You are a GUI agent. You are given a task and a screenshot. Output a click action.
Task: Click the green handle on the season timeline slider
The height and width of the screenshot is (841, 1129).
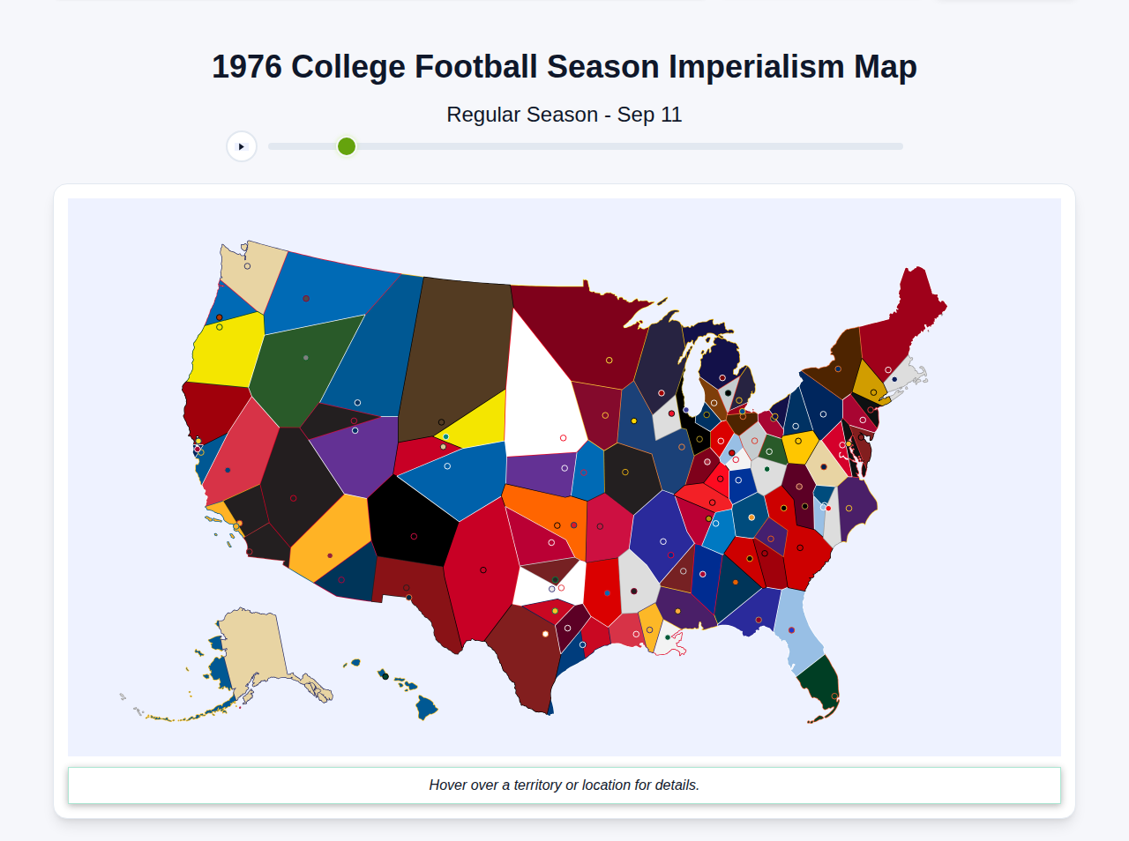[346, 146]
